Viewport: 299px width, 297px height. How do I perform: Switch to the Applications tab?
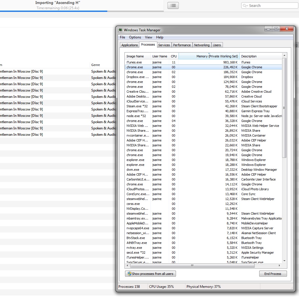tap(130, 45)
